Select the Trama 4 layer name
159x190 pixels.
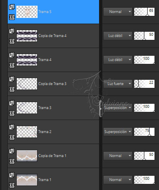coord(45,60)
